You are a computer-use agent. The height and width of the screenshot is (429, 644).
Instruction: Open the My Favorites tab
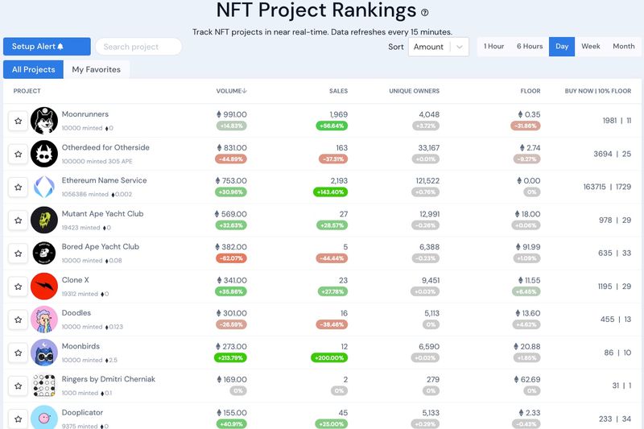click(x=97, y=69)
